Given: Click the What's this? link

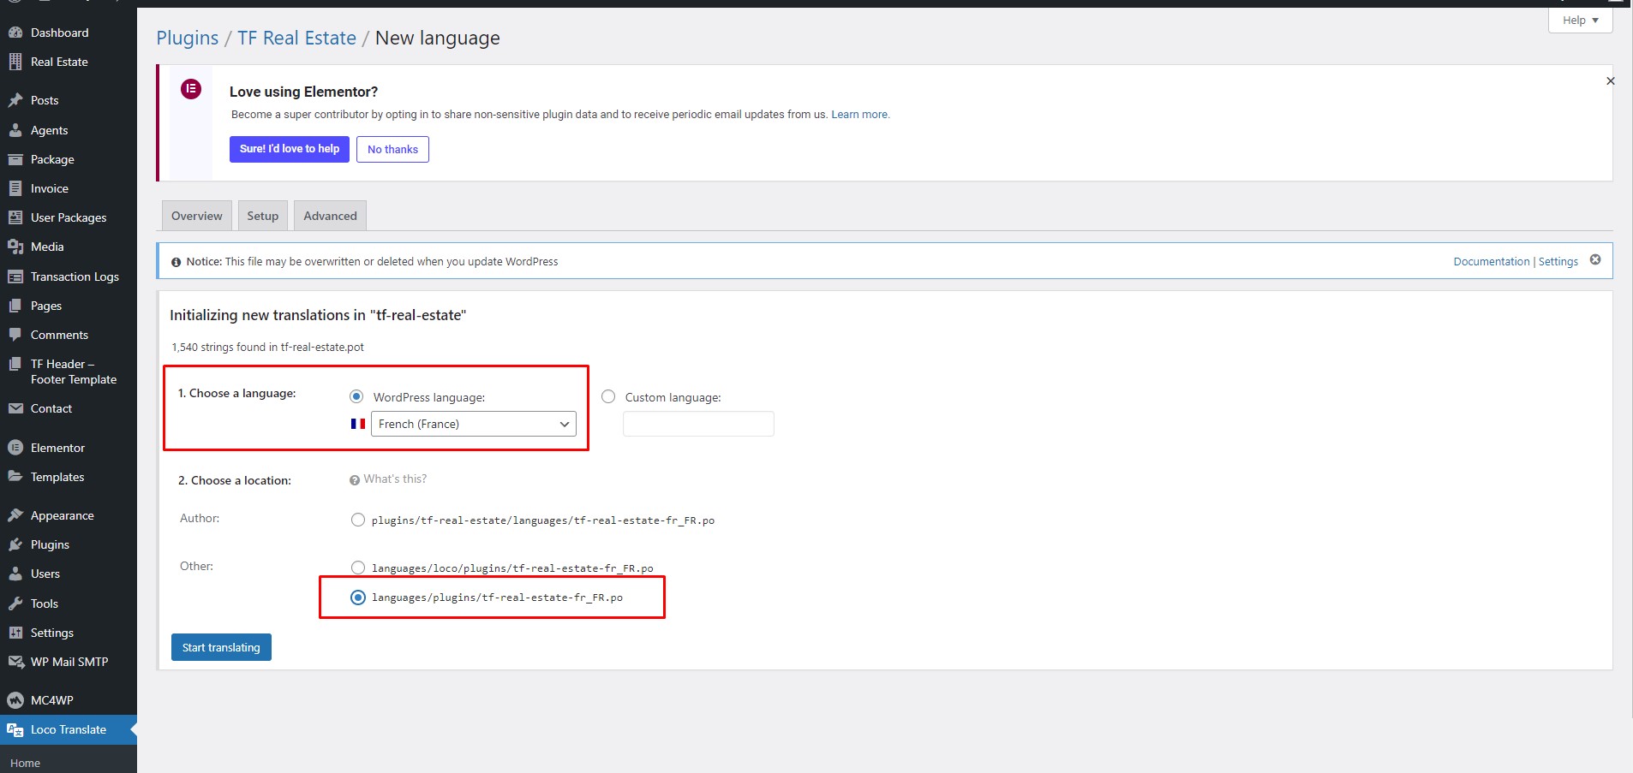Looking at the screenshot, I should point(395,479).
